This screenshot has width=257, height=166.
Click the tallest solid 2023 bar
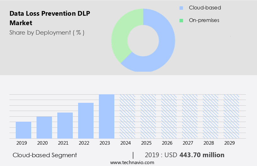click(x=106, y=116)
